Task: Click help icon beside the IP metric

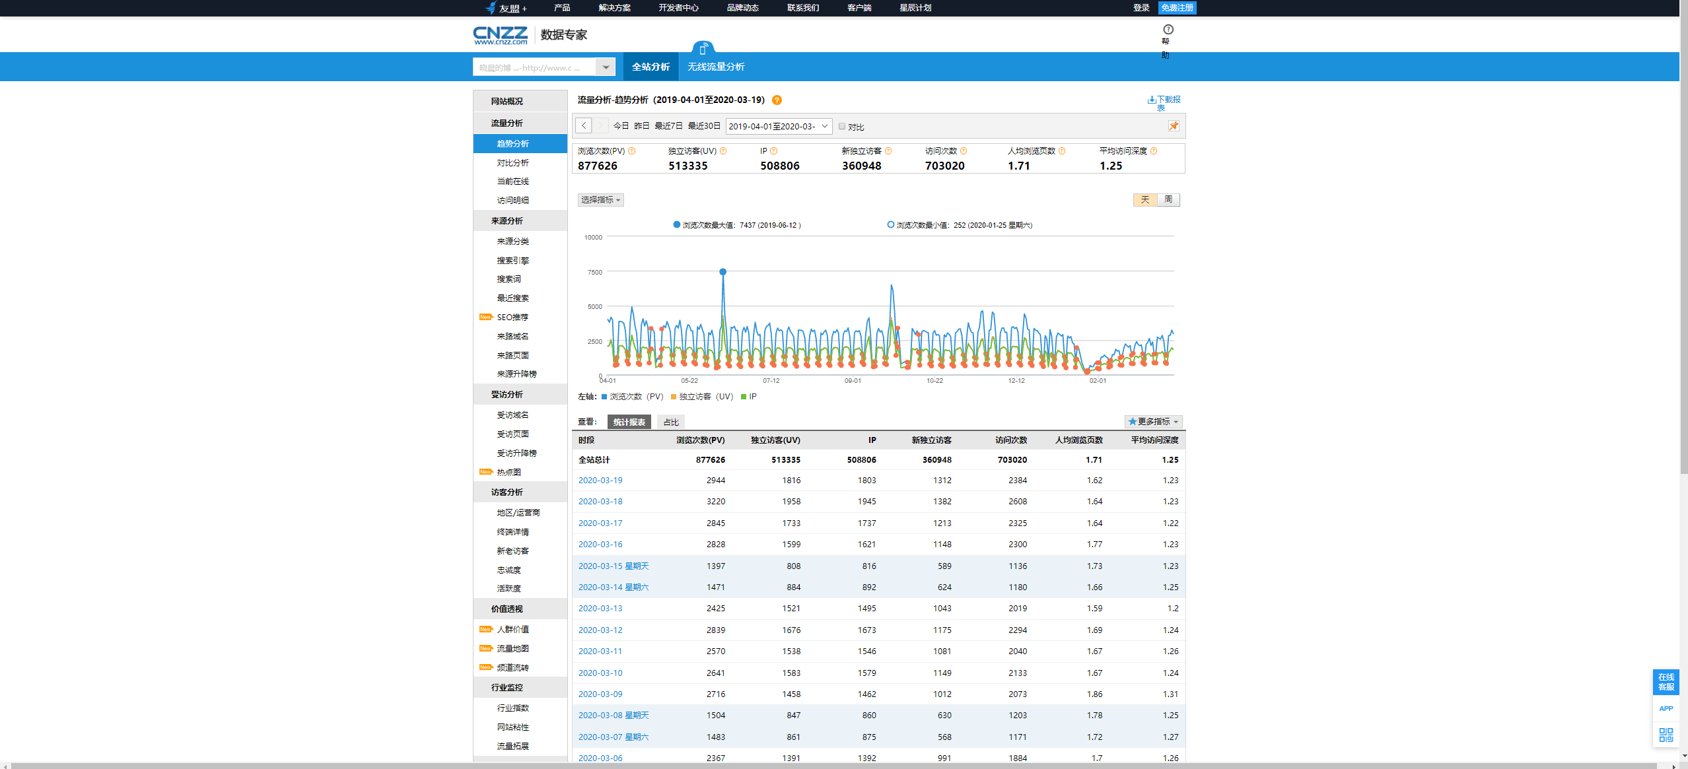Action: point(774,151)
